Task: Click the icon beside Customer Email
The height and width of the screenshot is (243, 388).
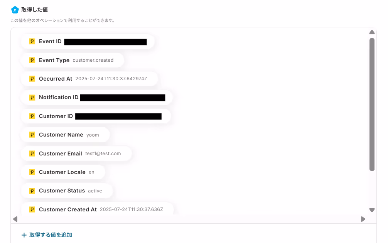Action: tap(32, 154)
